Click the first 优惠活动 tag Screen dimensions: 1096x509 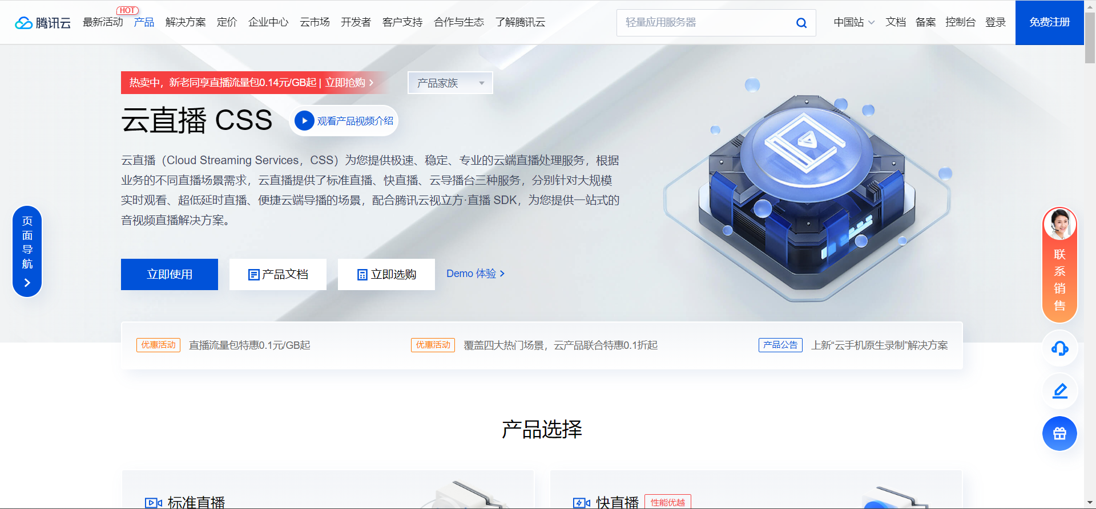pos(158,345)
